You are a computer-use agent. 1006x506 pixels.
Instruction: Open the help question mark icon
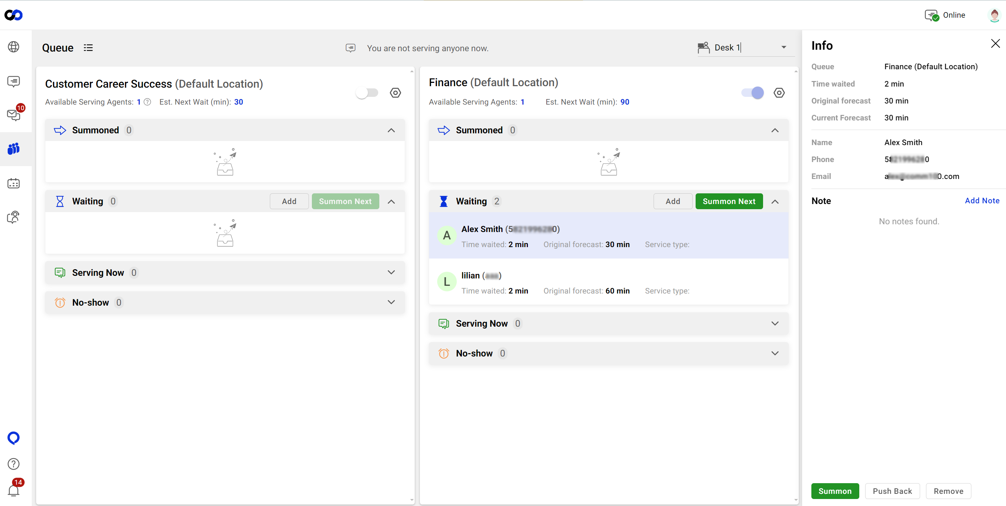[14, 464]
